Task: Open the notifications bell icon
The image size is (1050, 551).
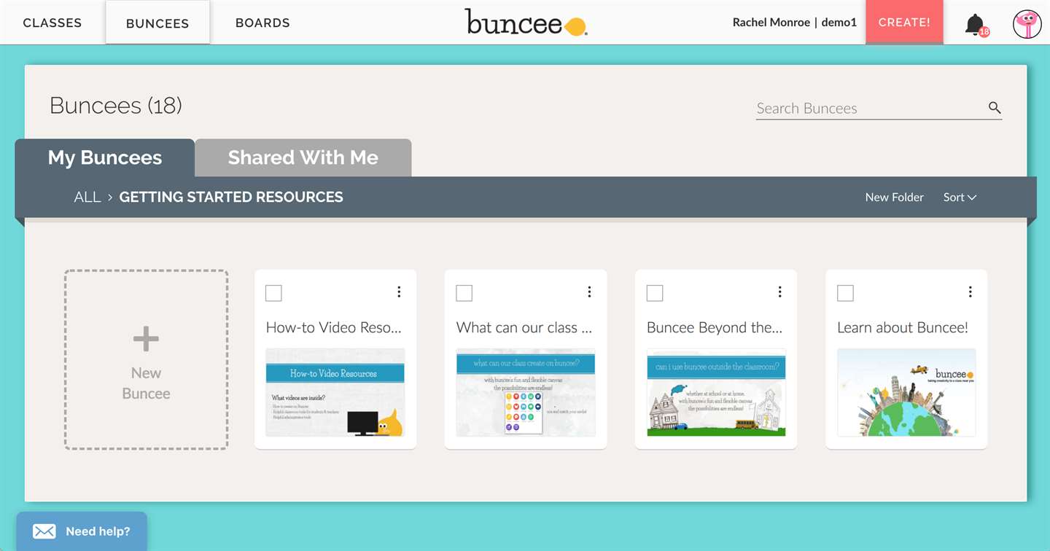Action: tap(974, 24)
